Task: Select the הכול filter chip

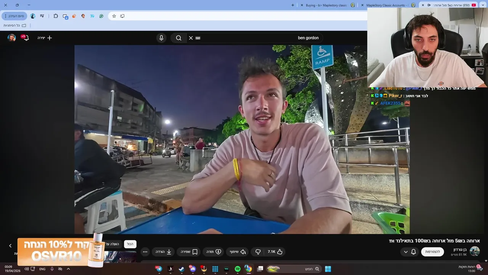Action: (130, 244)
